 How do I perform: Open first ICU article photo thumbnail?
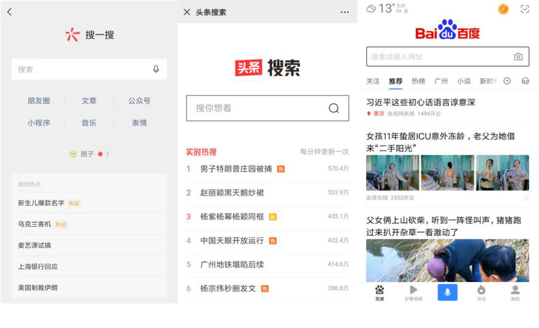coord(393,173)
